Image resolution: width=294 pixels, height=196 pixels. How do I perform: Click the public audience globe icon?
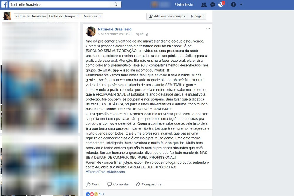coord(147,34)
